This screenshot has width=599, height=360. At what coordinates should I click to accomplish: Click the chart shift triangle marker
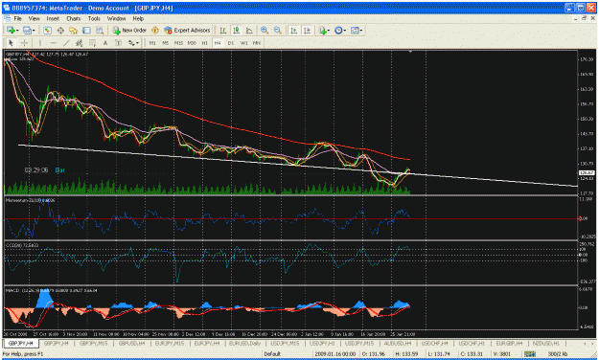point(410,52)
